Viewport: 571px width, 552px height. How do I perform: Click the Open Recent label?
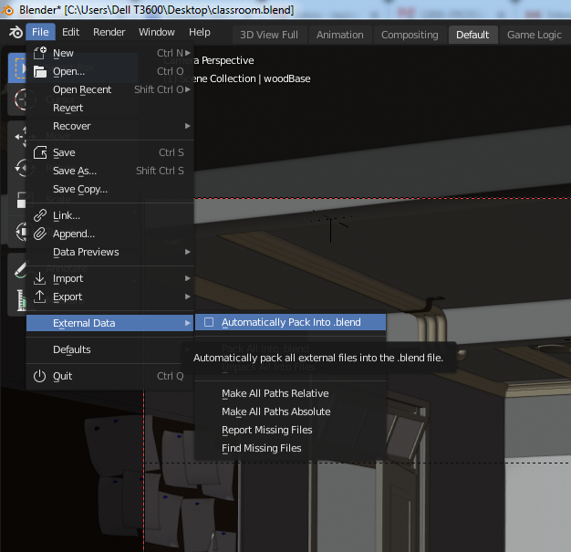point(82,89)
